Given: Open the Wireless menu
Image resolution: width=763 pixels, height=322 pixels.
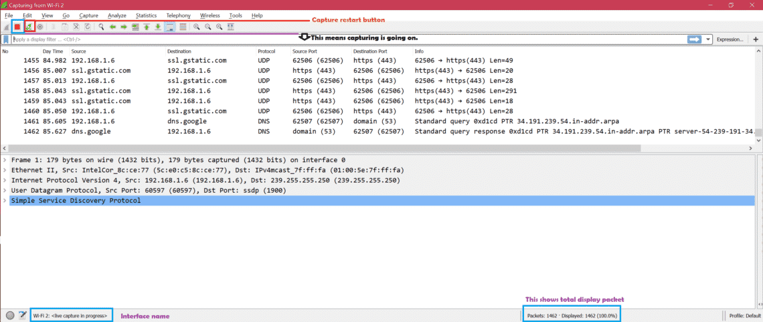Looking at the screenshot, I should 209,15.
